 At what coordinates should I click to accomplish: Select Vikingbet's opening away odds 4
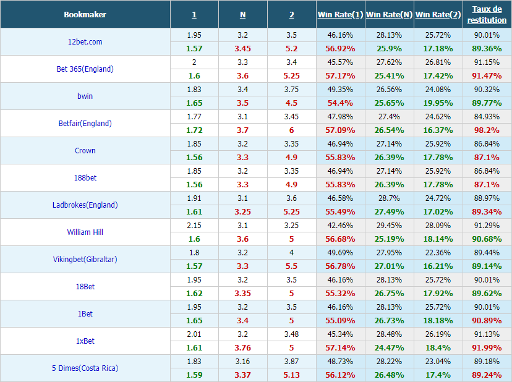coord(292,253)
